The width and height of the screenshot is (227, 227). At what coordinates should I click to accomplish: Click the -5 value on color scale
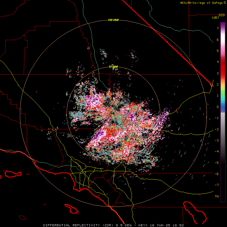coord(217,163)
